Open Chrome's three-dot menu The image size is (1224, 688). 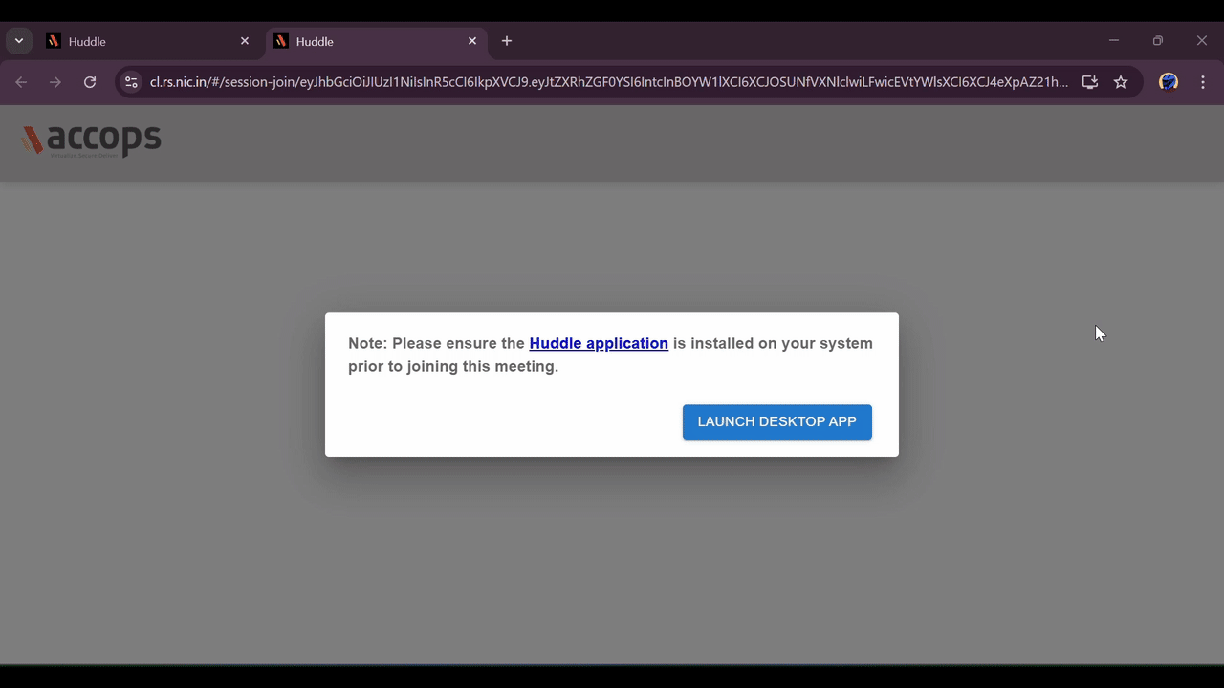click(x=1203, y=82)
